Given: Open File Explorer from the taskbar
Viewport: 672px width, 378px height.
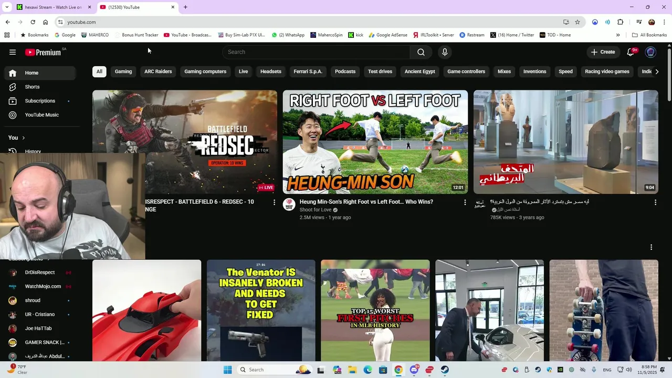Looking at the screenshot, I should point(352,370).
